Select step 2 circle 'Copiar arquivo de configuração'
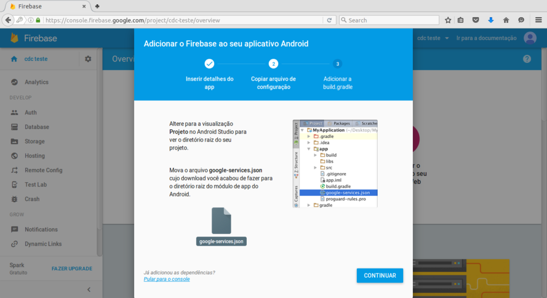Image resolution: width=547 pixels, height=298 pixels. pyautogui.click(x=273, y=64)
